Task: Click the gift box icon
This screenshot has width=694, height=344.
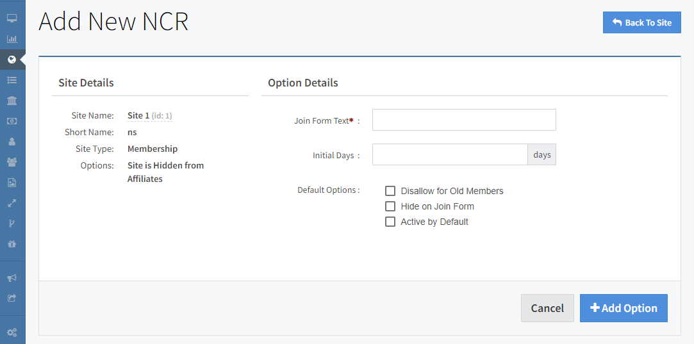Action: (12, 244)
